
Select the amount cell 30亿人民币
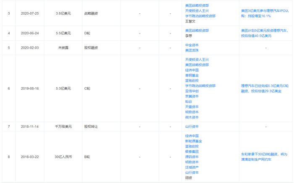[63, 157]
